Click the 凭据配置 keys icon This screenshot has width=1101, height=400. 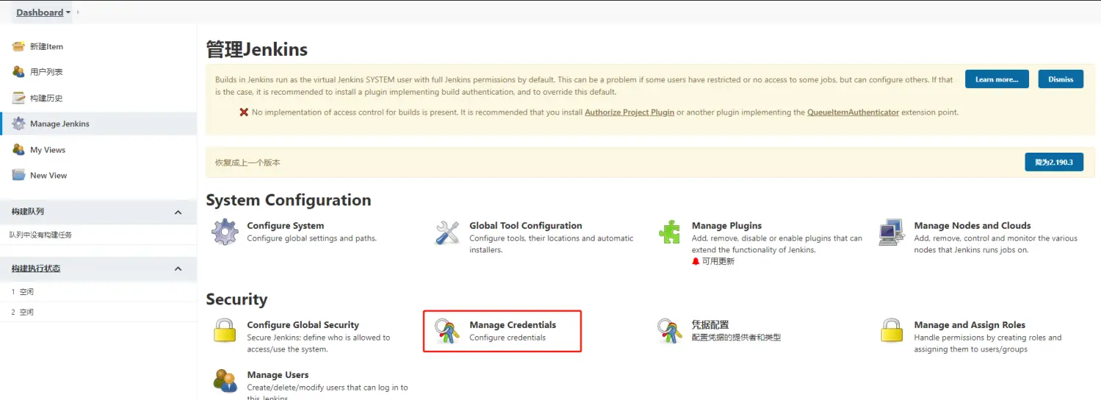(669, 331)
